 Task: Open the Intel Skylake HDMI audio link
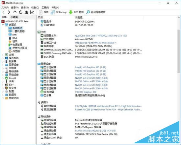(x=108, y=106)
